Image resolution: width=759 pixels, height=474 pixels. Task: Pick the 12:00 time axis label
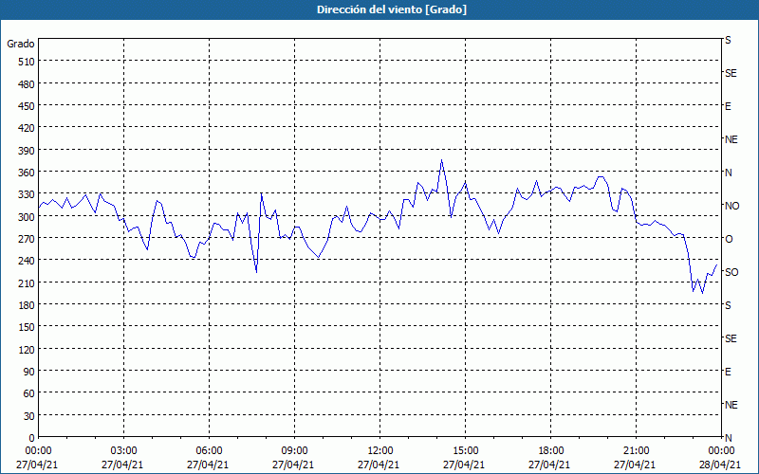tap(380, 451)
